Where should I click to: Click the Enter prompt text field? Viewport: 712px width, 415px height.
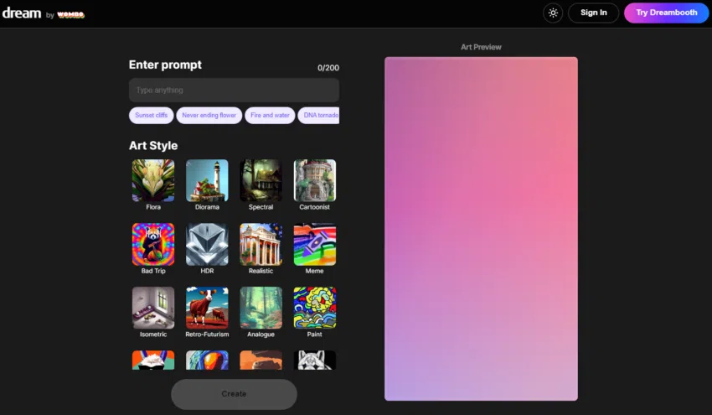234,90
